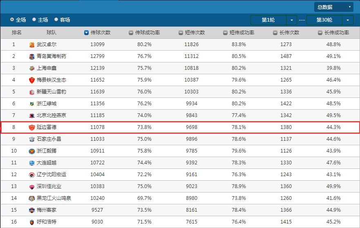Screen dimensions: 360x228
Task: Select the 客场 radio button
Action: point(56,20)
